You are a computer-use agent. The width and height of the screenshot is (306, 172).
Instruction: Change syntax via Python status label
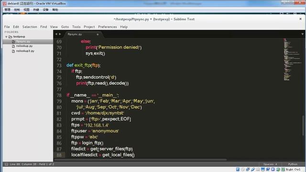[293, 164]
